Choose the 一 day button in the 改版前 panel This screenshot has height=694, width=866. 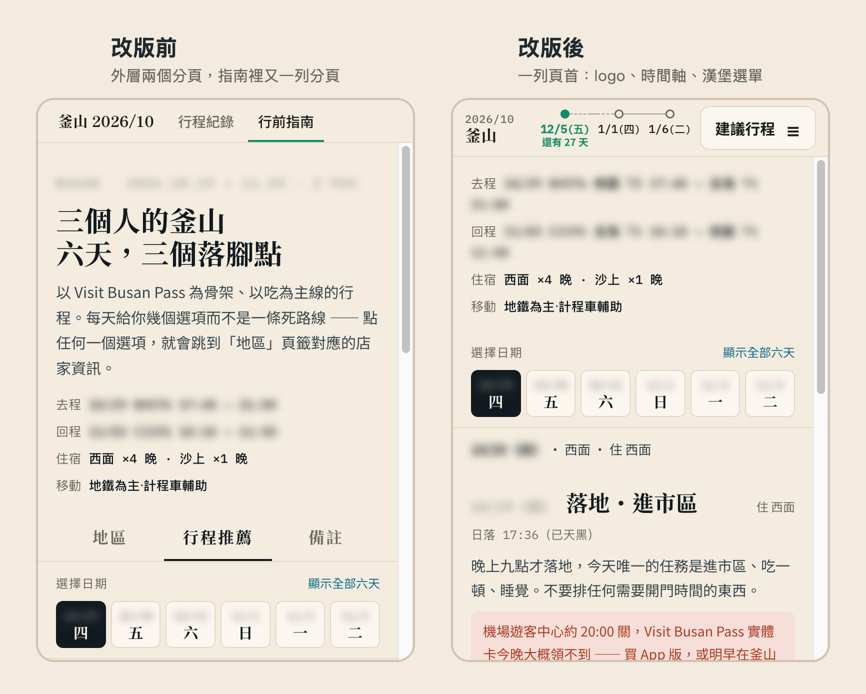click(300, 624)
